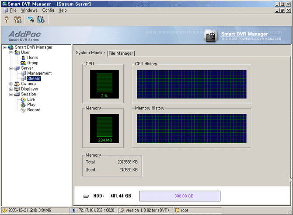This screenshot has width=293, height=215.
Task: Select the Play item under Session
Action: [x=31, y=105]
